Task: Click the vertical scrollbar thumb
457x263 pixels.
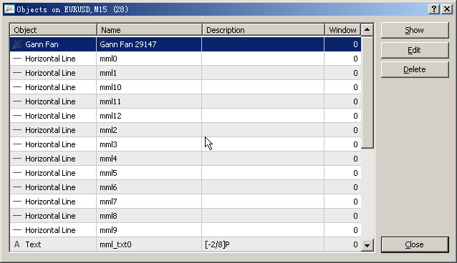Action: (367, 92)
